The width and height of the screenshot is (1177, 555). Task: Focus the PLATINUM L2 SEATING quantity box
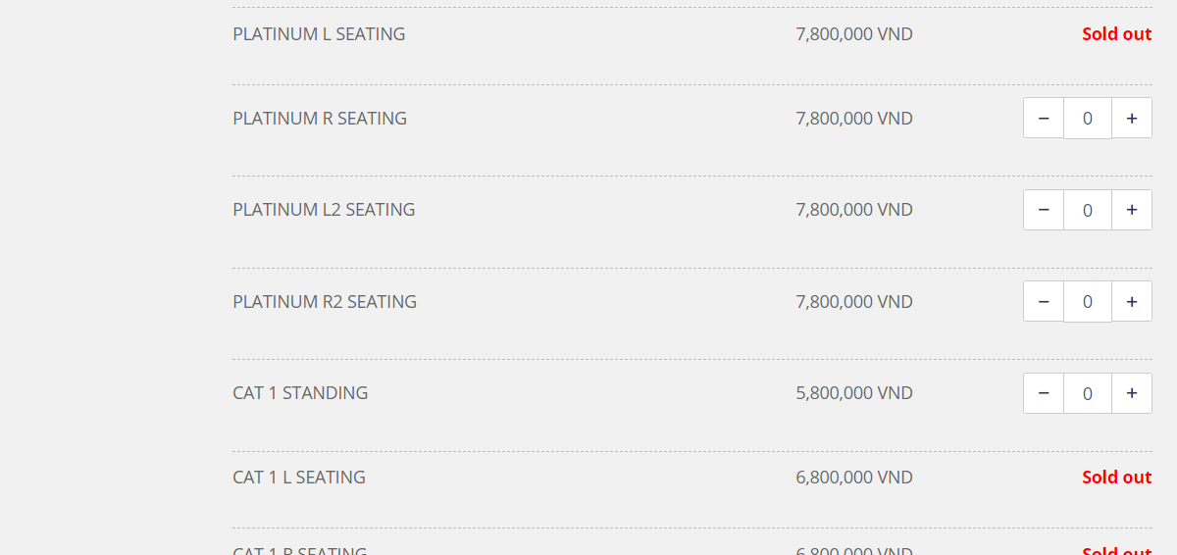[x=1088, y=210]
